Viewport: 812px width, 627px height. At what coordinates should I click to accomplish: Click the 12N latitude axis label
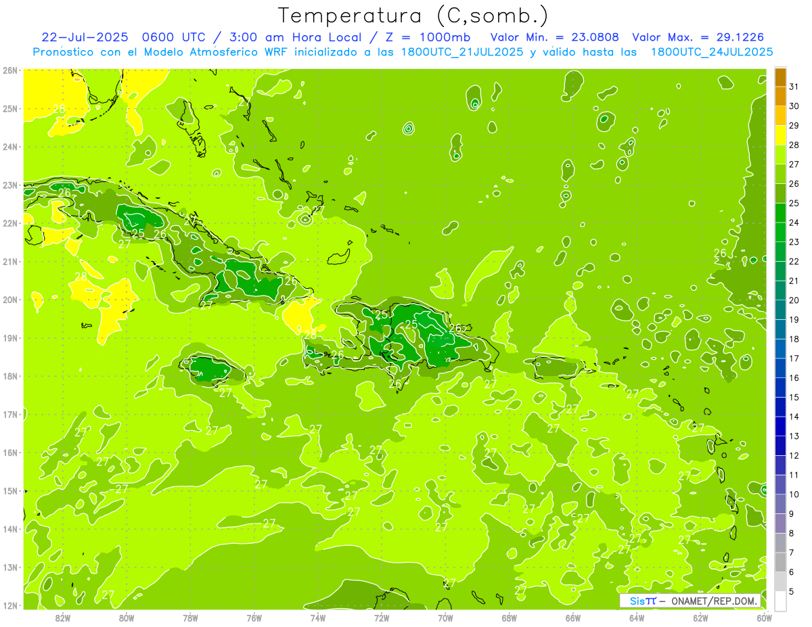tap(10, 605)
